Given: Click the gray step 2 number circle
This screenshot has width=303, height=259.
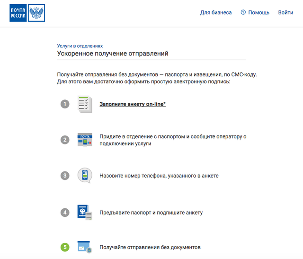Looking at the screenshot, I should coord(65,140).
